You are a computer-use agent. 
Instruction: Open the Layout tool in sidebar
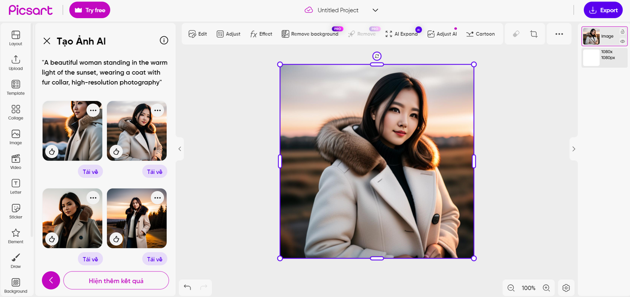[16, 38]
